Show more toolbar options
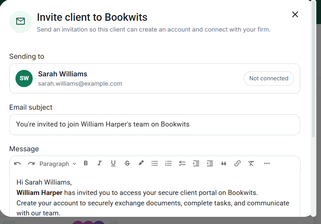 point(267,163)
